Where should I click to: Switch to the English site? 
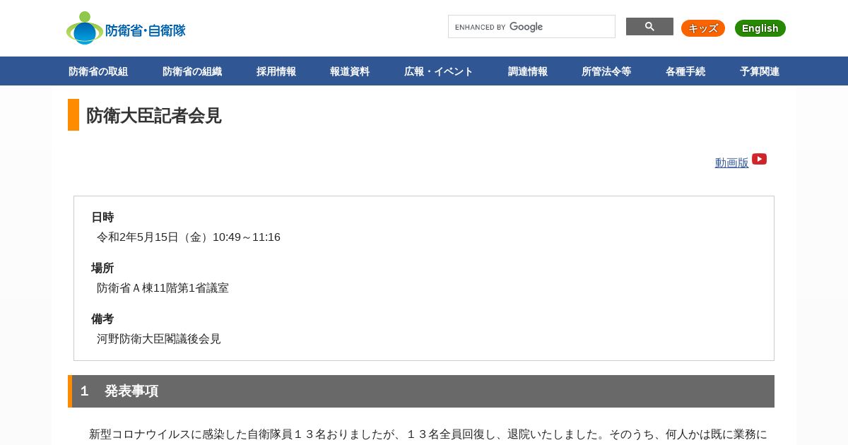coord(760,28)
